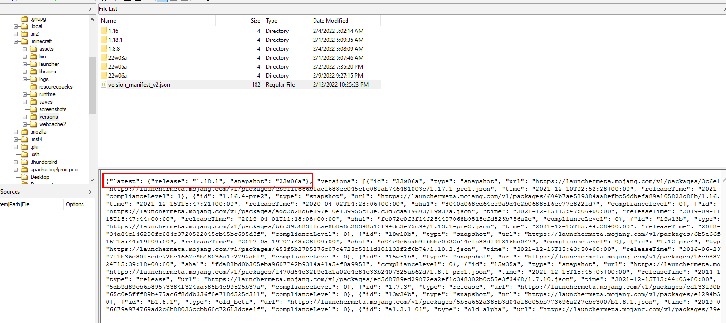Close the Sources pane with its X
The height and width of the screenshot is (323, 726).
pyautogui.click(x=91, y=192)
